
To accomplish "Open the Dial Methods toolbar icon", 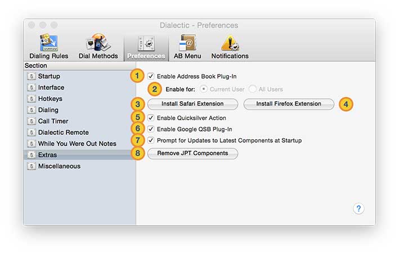I will [x=98, y=42].
